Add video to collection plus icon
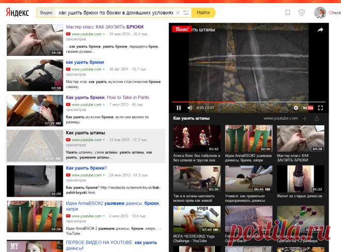 (305, 118)
